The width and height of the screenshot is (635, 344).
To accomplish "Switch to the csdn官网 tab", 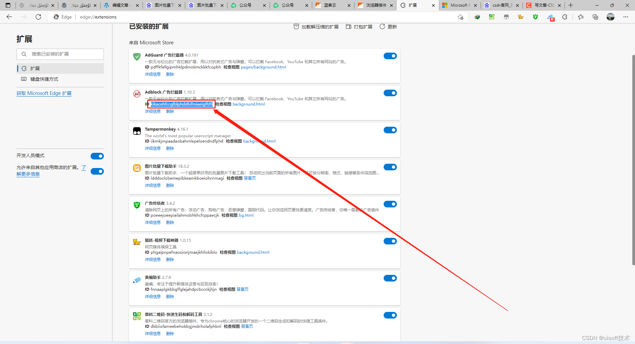I will 502,5.
